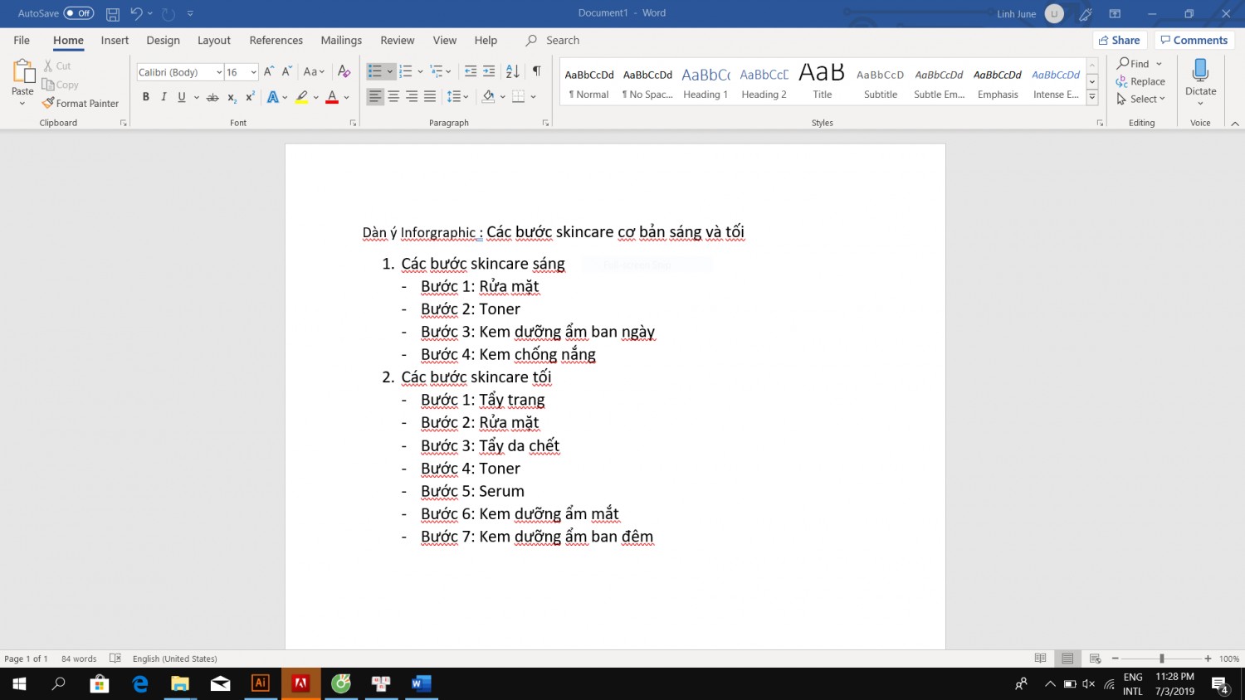Decrease paragraph indent
Viewport: 1245px width, 700px height.
[x=471, y=71]
